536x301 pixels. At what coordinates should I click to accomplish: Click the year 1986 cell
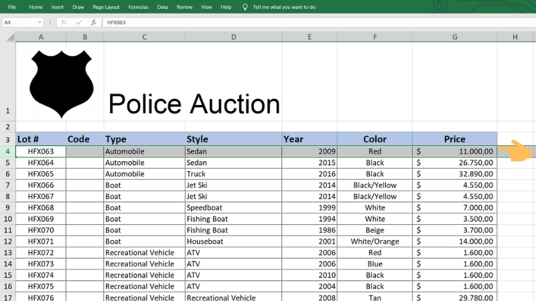[x=310, y=230]
